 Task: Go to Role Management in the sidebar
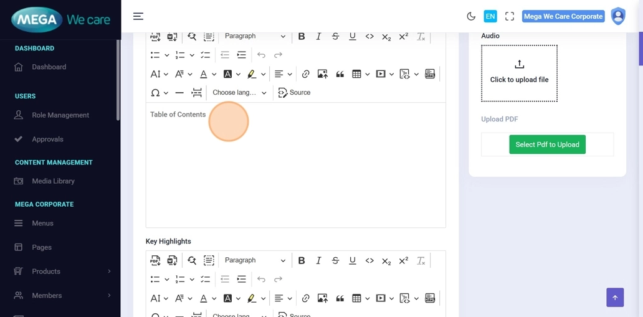[x=60, y=115]
